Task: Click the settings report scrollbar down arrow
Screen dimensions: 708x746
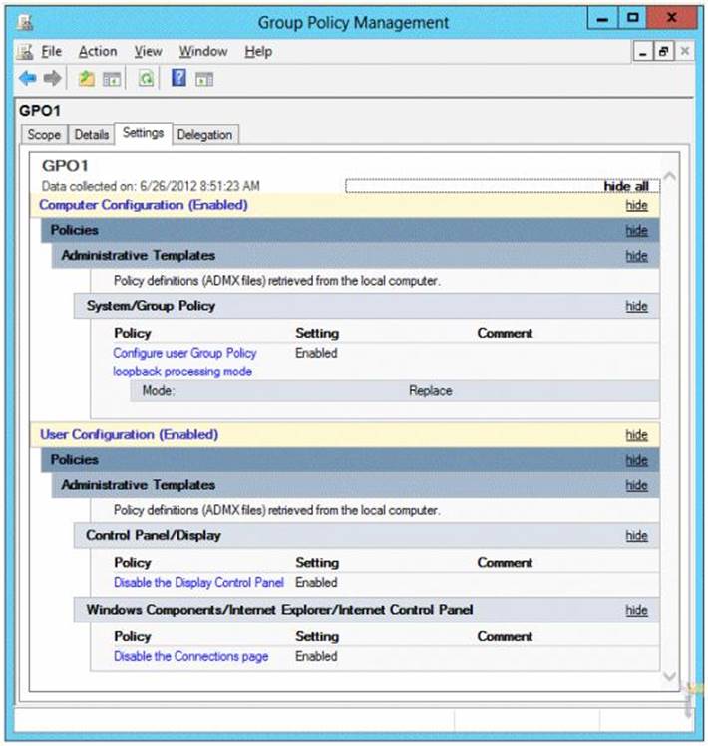Action: [669, 676]
